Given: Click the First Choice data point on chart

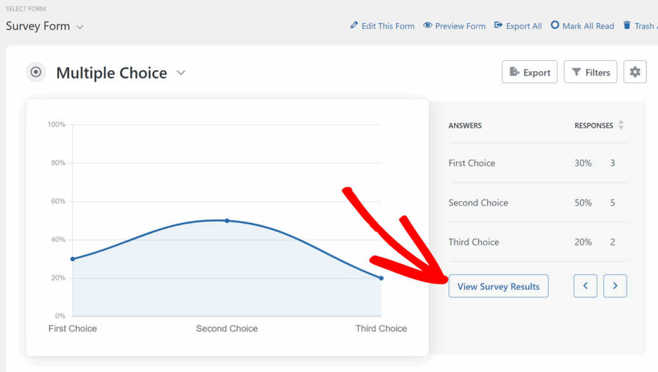Looking at the screenshot, I should coord(73,259).
